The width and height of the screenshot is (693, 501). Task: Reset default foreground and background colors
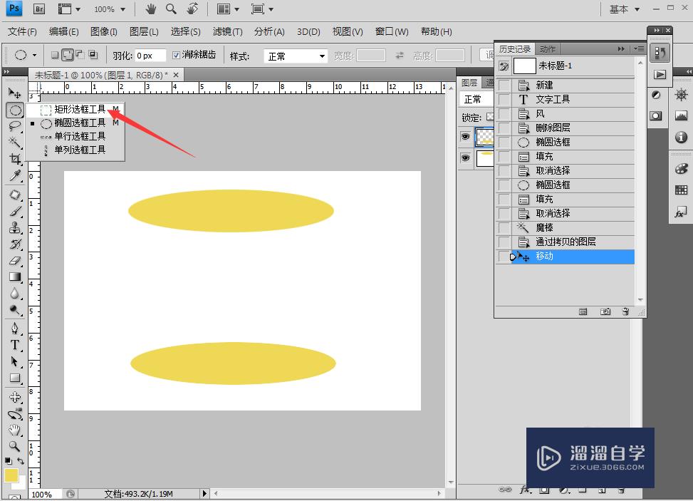[x=9, y=461]
